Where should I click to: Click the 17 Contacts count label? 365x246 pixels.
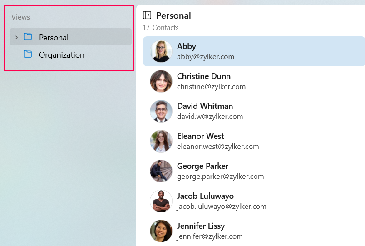[x=161, y=28]
